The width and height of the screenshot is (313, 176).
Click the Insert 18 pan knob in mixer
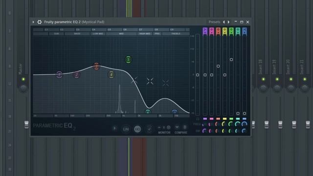point(263,88)
